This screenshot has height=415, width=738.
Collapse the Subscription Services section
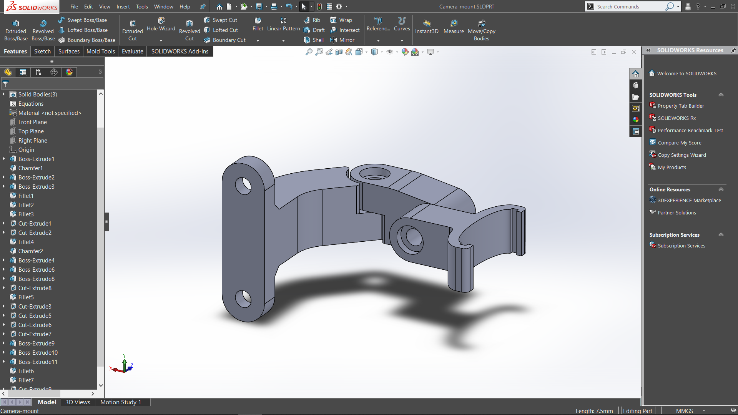721,235
